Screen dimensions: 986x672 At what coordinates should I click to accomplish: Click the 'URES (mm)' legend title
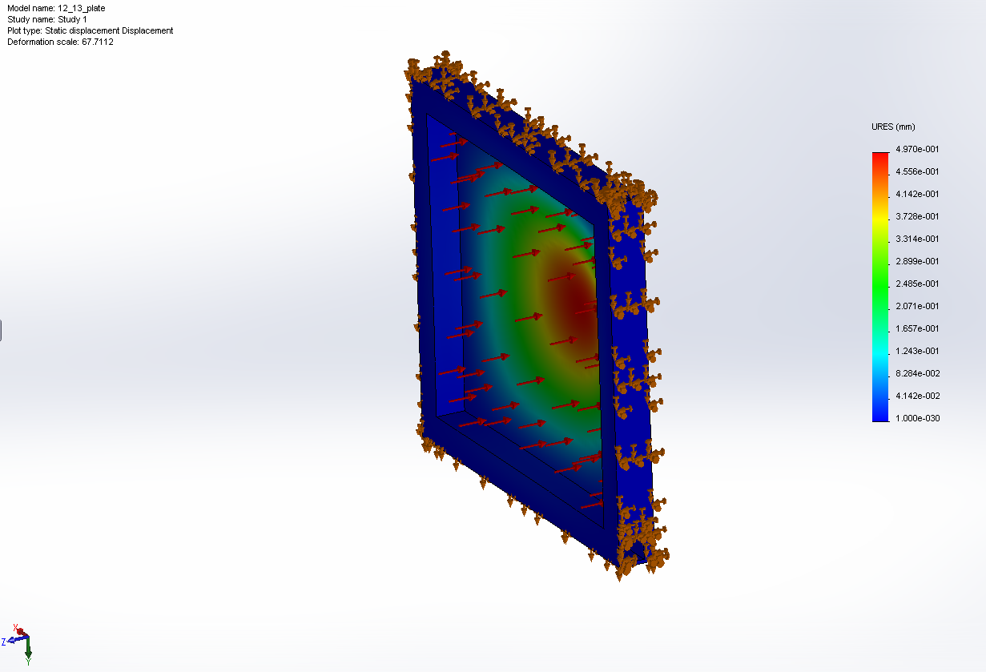tap(893, 127)
